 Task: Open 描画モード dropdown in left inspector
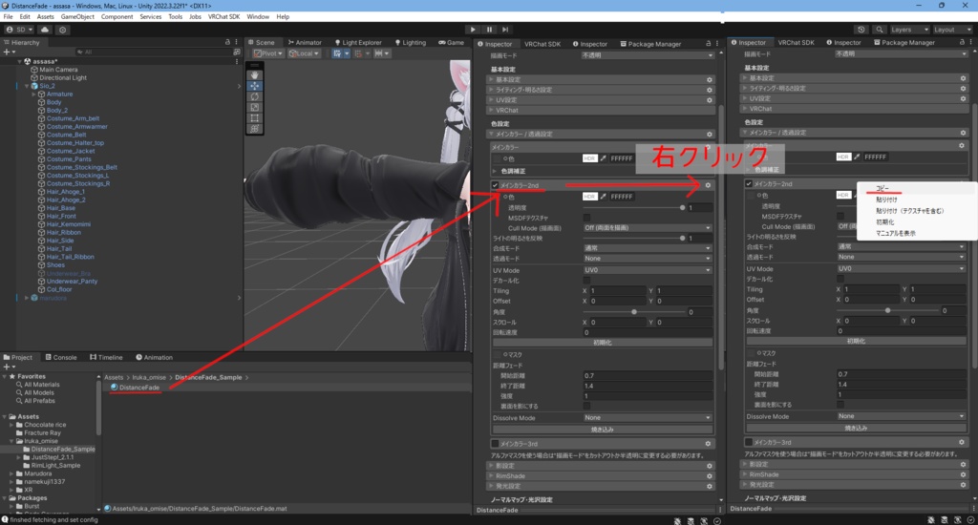(x=648, y=54)
